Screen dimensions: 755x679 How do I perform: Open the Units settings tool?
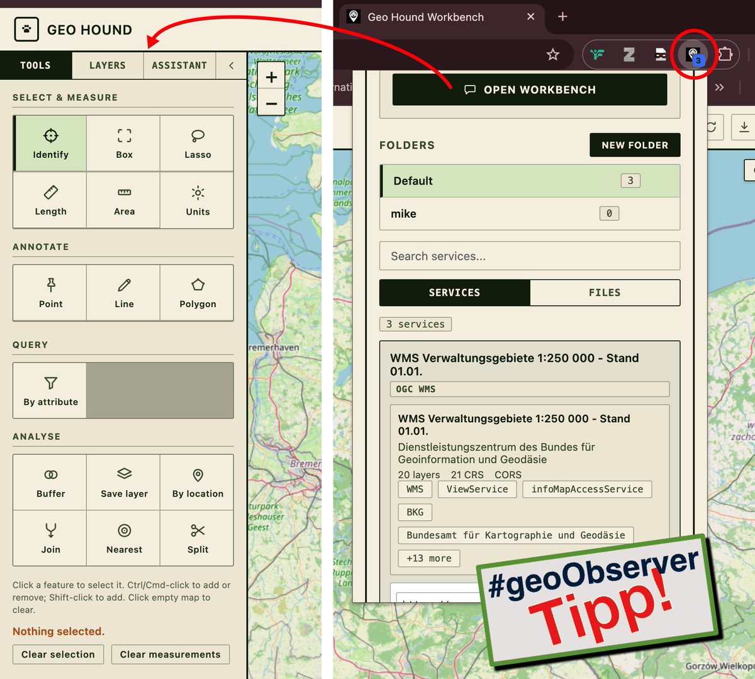point(198,201)
